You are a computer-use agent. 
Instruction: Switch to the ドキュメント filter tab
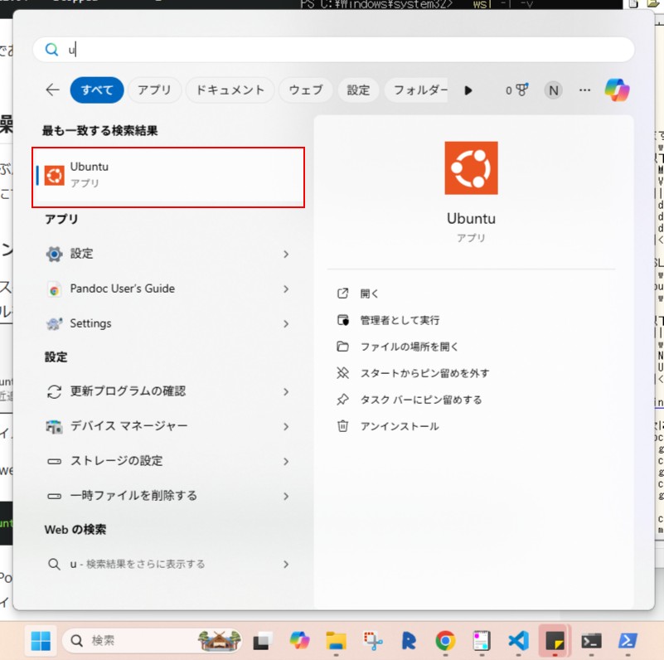230,90
